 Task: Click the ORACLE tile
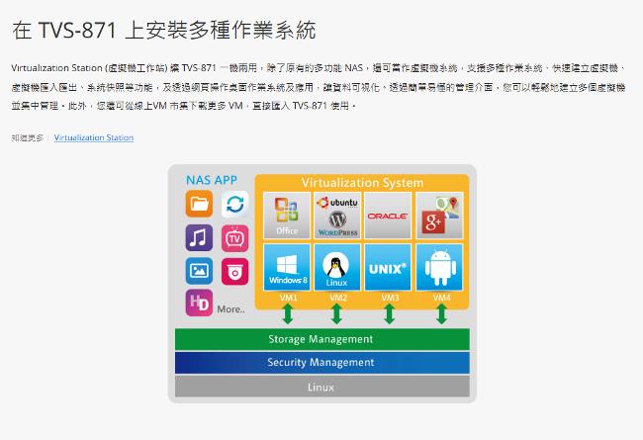388,216
